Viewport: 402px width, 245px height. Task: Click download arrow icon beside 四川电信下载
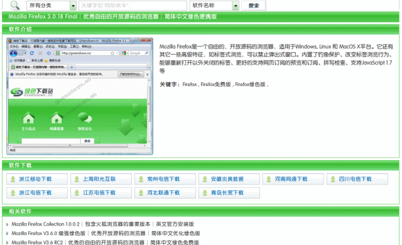[333, 179]
